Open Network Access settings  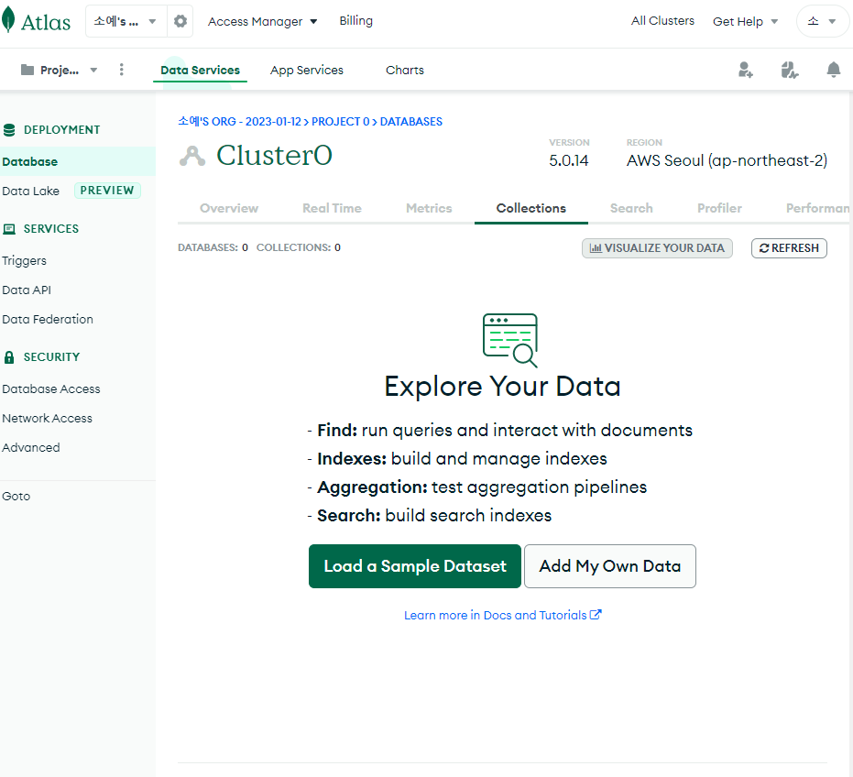click(48, 419)
